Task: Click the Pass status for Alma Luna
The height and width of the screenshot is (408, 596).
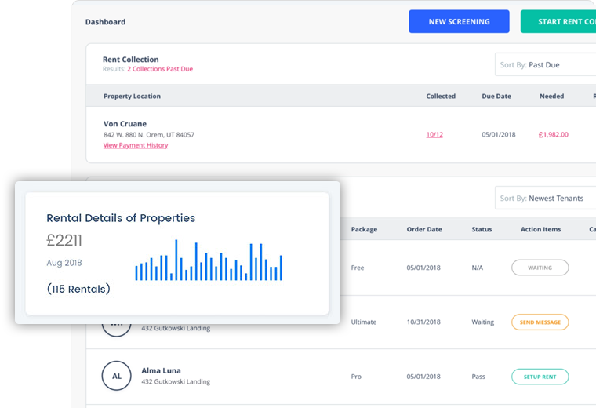Action: coord(478,376)
